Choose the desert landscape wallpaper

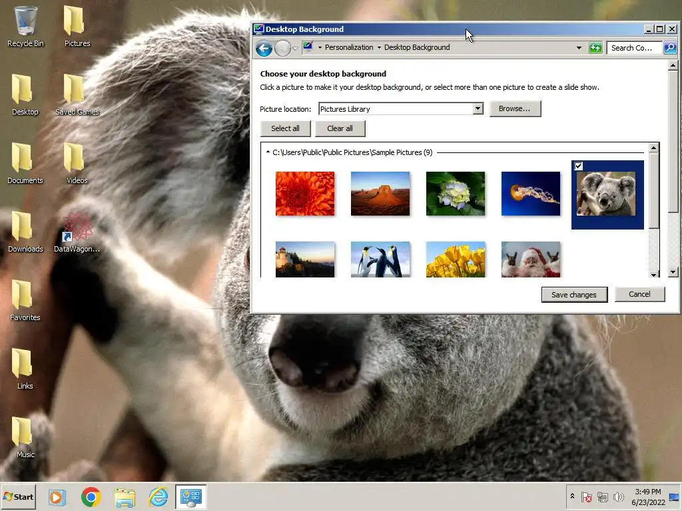pos(380,194)
